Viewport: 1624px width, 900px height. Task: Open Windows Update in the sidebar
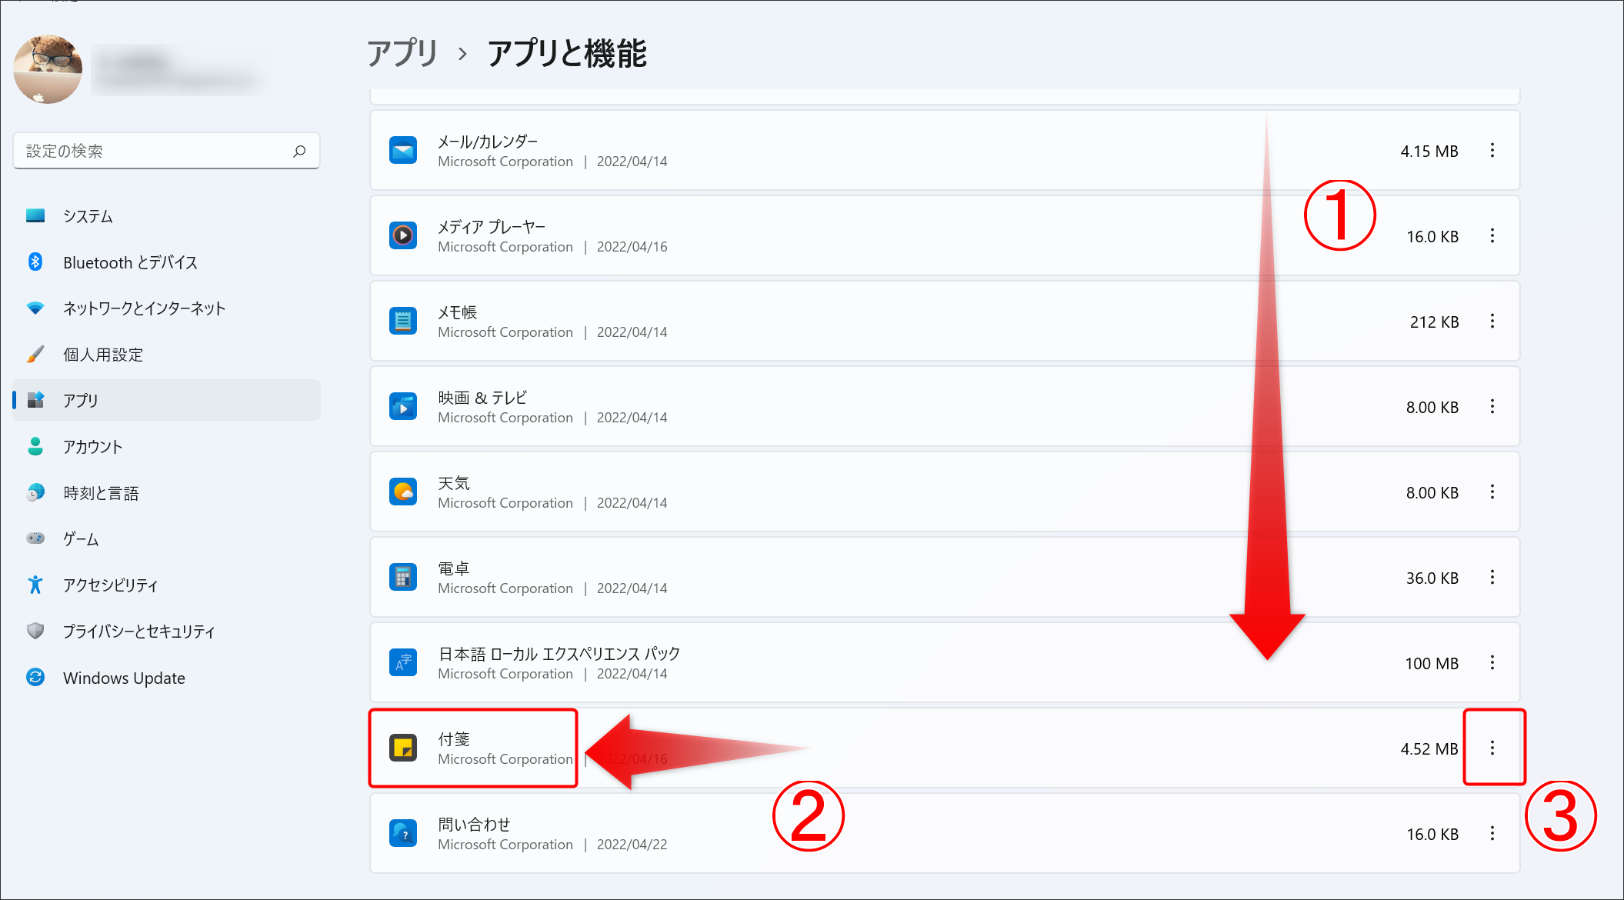[166, 678]
